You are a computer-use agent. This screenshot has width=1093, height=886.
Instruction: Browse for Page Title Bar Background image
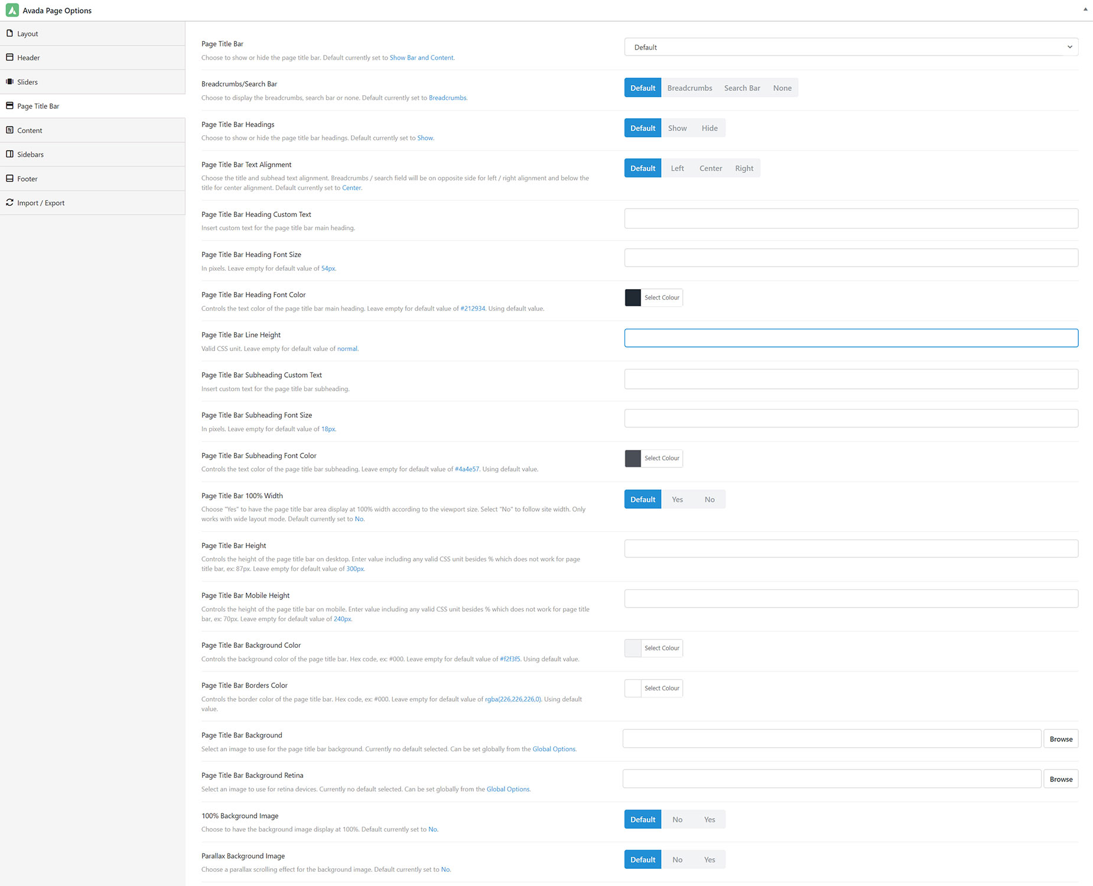tap(1061, 739)
